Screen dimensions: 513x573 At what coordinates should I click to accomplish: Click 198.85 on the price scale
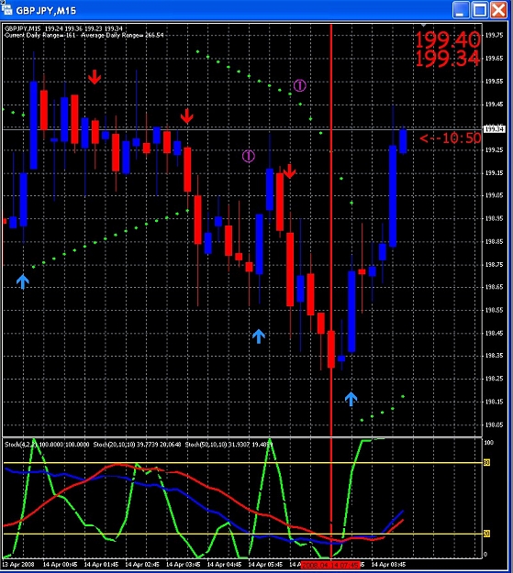click(494, 241)
